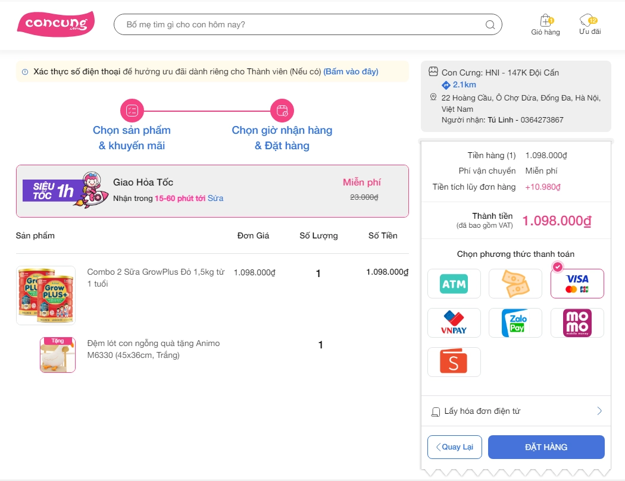Select VNPAY as payment method

pos(454,323)
